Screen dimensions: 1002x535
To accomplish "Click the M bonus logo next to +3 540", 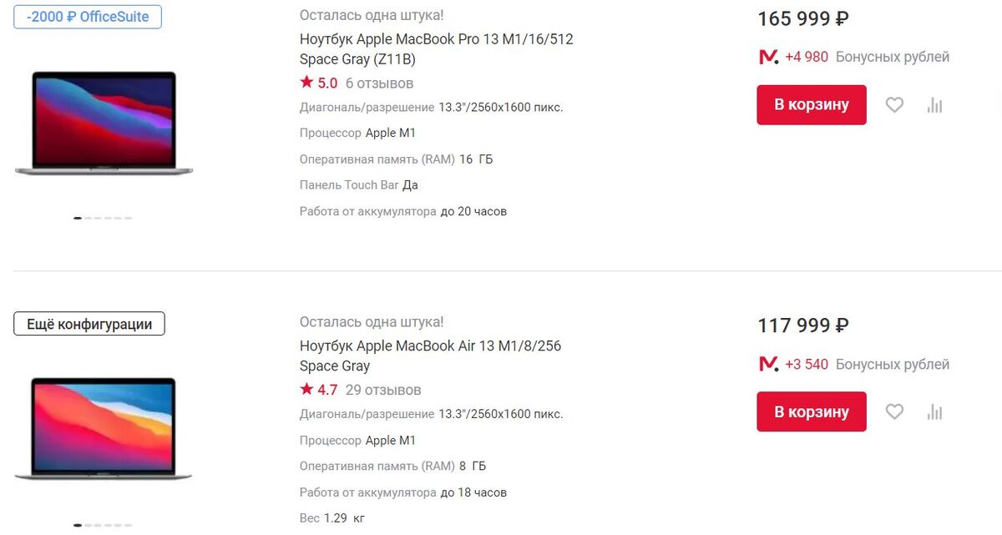I will 768,364.
